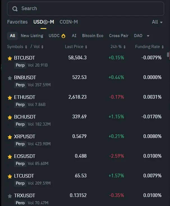Toggle the TRXUSDT favorite star

coord(10,196)
